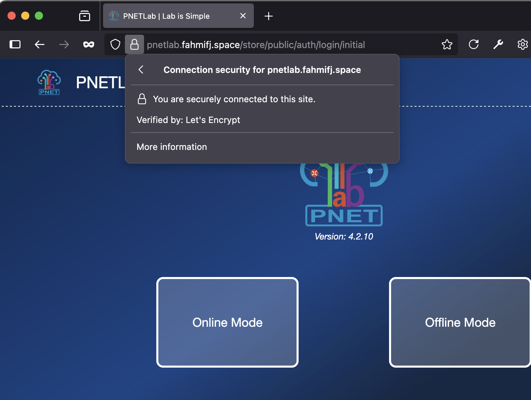Click the green macOS fullscreen button

[x=39, y=16]
